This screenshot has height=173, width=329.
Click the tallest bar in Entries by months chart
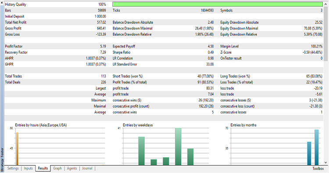point(316,148)
